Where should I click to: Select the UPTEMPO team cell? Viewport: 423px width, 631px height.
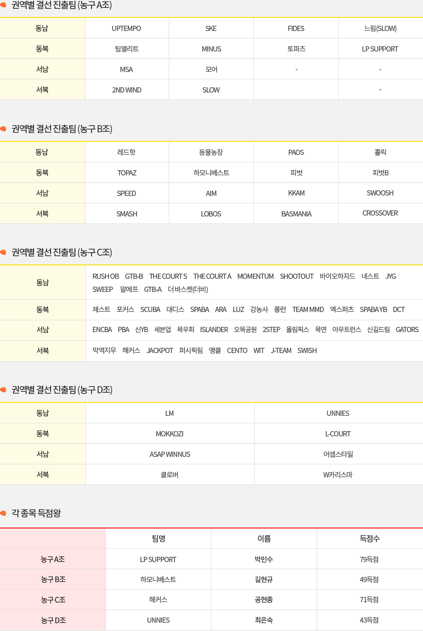pos(126,28)
